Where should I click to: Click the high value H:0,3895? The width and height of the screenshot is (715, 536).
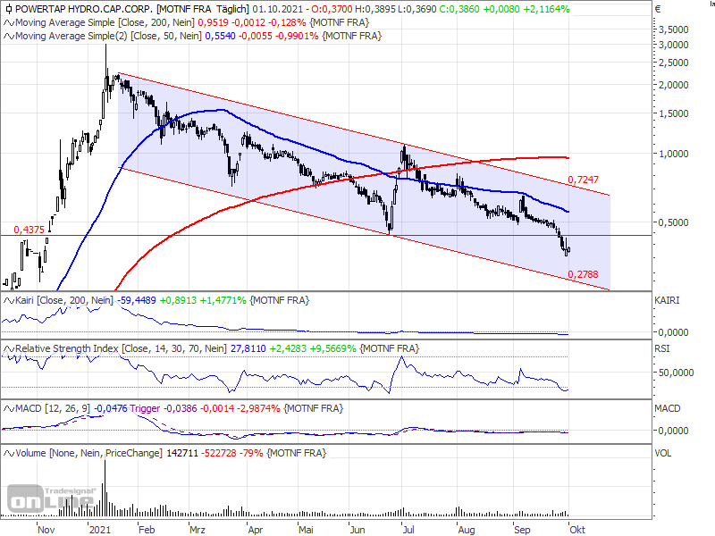[375, 9]
